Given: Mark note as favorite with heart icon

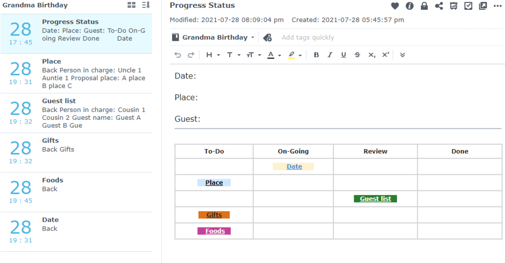Looking at the screenshot, I should pos(395,6).
